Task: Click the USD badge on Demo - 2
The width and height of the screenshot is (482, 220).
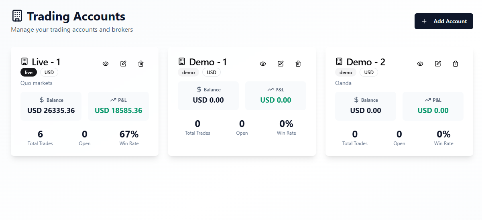Action: click(x=369, y=73)
